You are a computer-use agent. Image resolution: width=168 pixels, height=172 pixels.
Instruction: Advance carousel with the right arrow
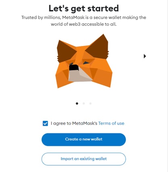[x=145, y=56]
